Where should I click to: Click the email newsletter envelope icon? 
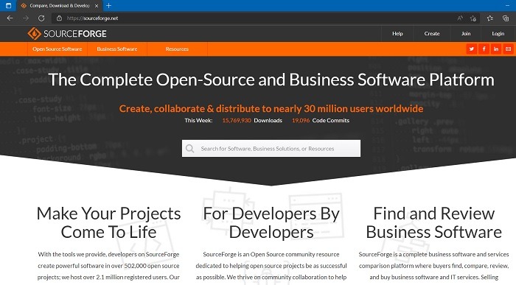508,49
